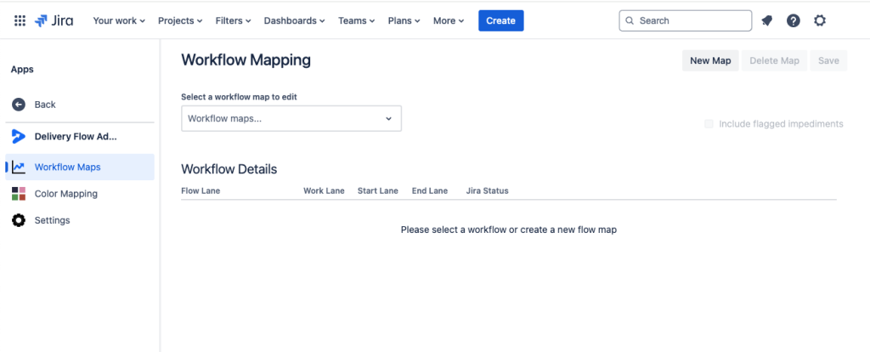Click the sidebar Settings gear icon

click(x=19, y=220)
